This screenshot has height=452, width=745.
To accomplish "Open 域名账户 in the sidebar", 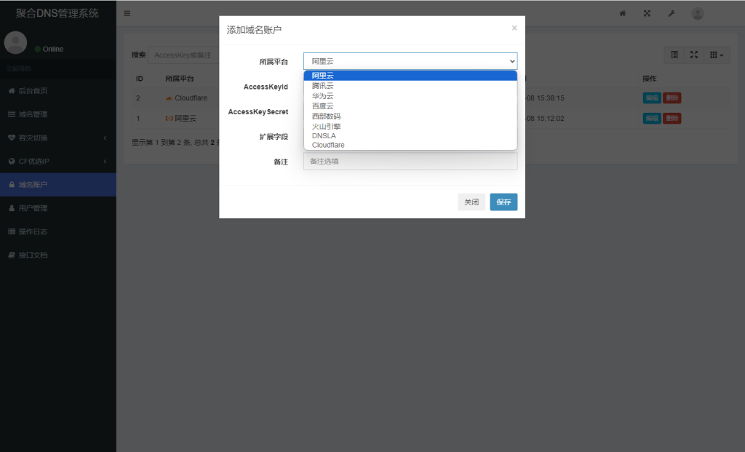I will point(58,184).
